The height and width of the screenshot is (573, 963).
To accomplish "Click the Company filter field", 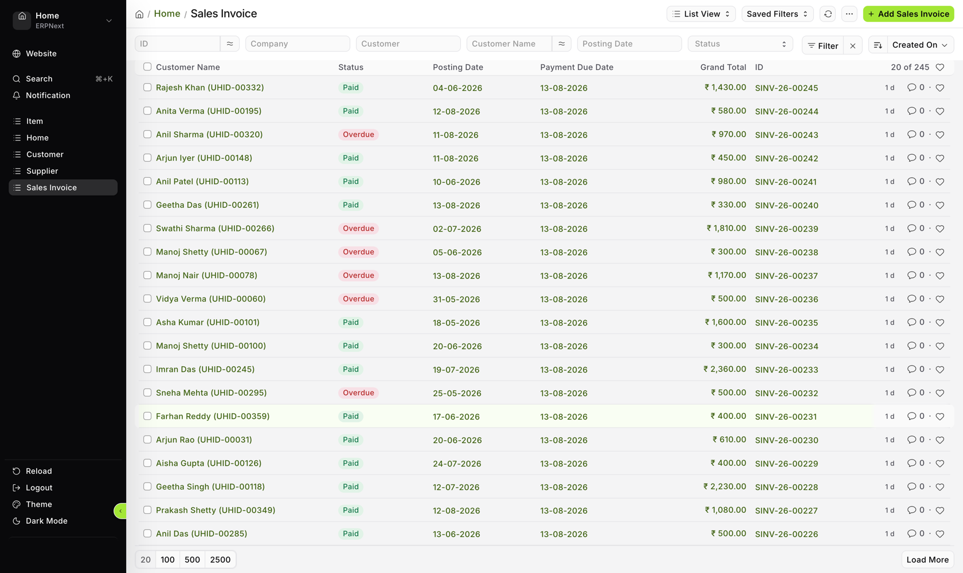I will [x=297, y=44].
